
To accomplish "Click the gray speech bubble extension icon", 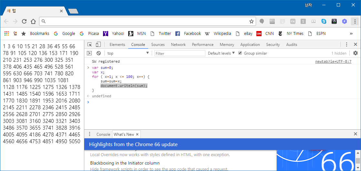I will tap(262, 21).
